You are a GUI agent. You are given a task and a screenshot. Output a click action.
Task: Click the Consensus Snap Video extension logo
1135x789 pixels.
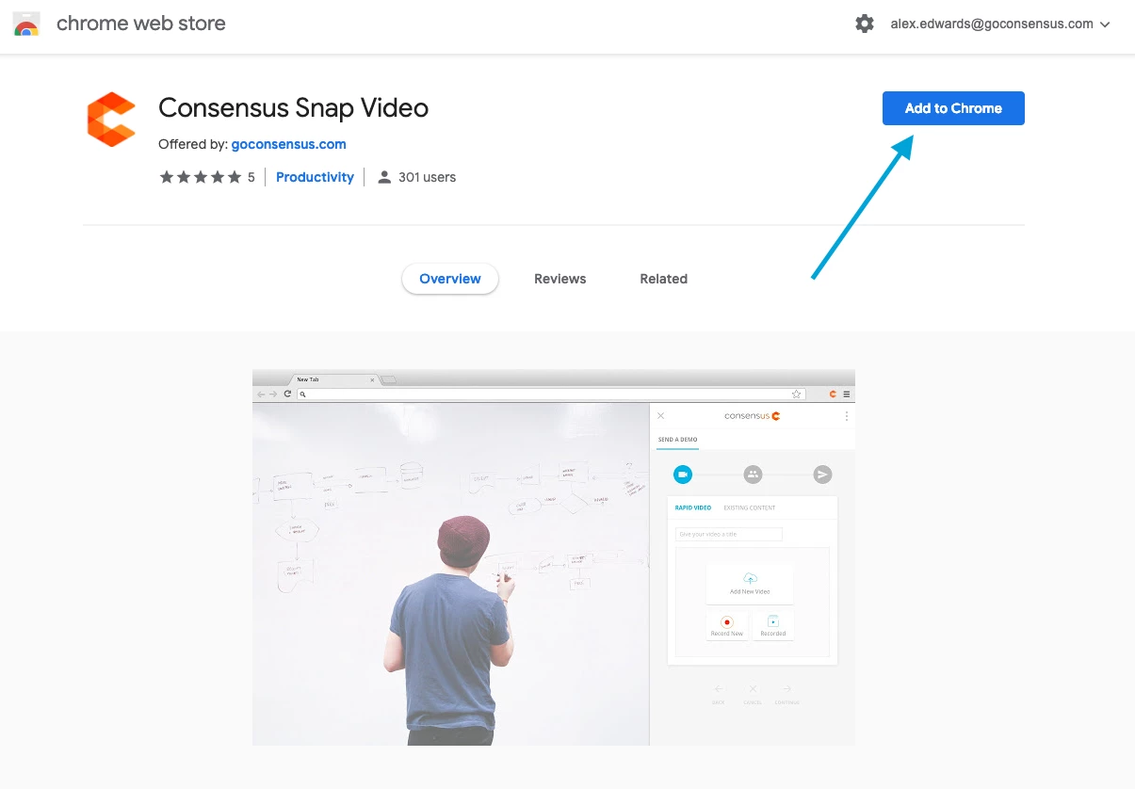(x=111, y=120)
